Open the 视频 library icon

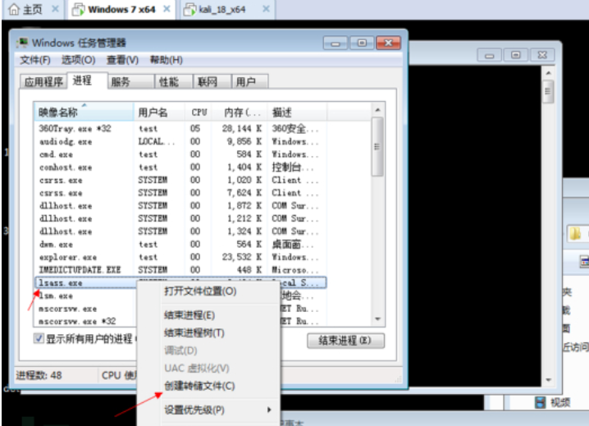click(x=541, y=402)
